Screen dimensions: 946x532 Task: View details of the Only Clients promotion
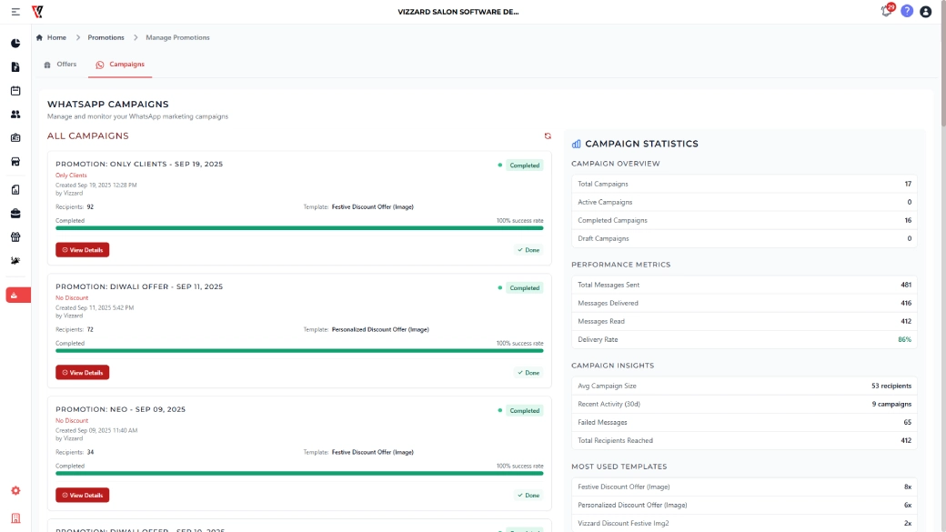[82, 250]
